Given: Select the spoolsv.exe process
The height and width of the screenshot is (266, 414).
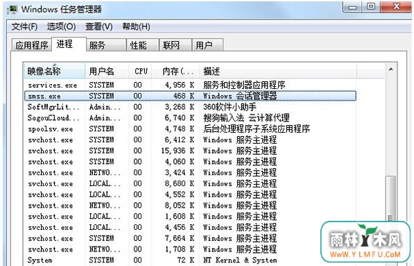Looking at the screenshot, I should click(190, 128).
